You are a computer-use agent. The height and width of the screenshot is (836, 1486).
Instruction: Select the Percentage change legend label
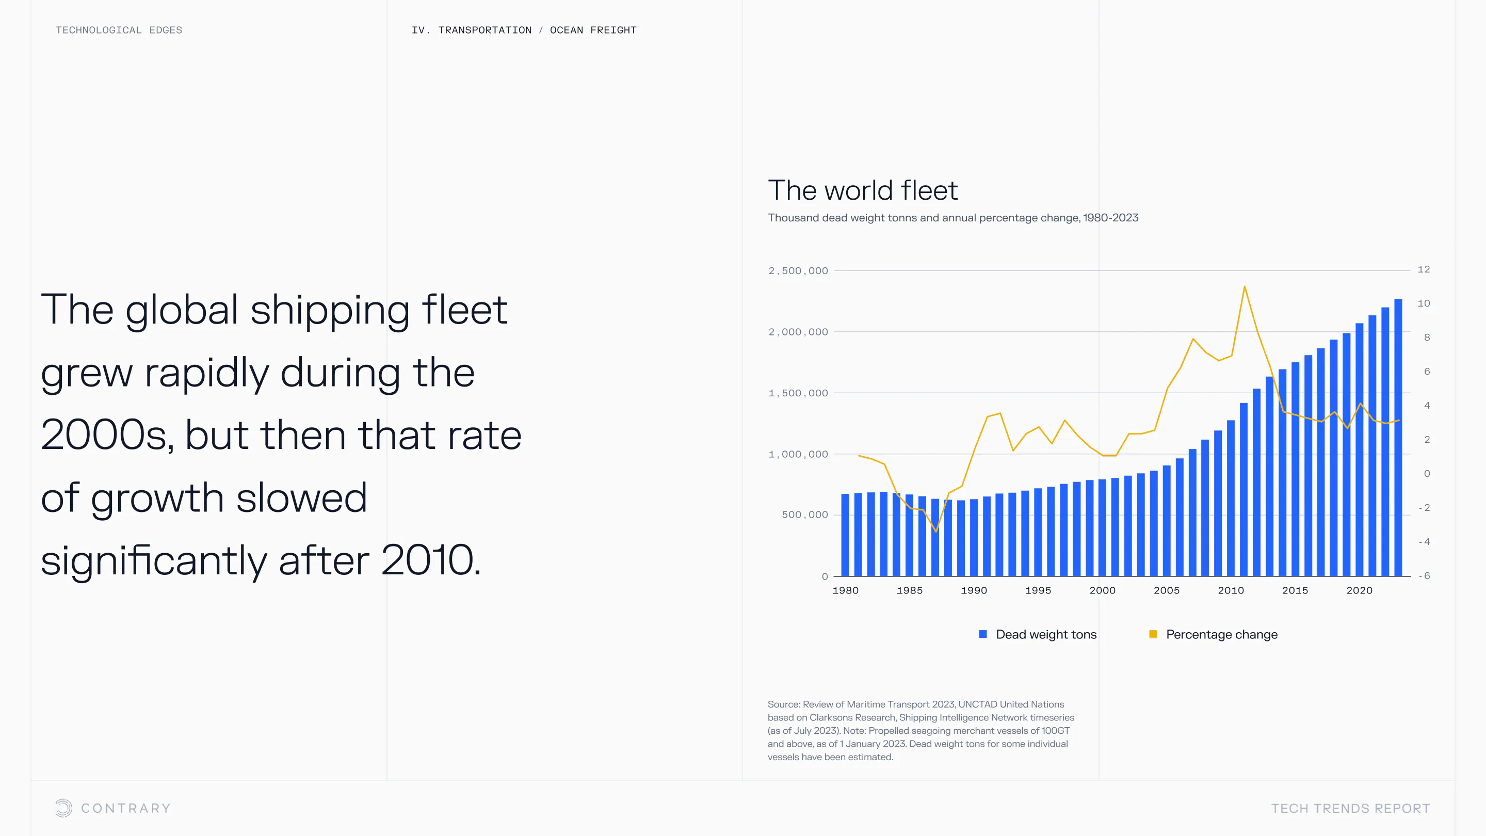1221,634
